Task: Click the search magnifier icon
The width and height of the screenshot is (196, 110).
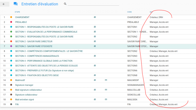Action: (65, 4)
